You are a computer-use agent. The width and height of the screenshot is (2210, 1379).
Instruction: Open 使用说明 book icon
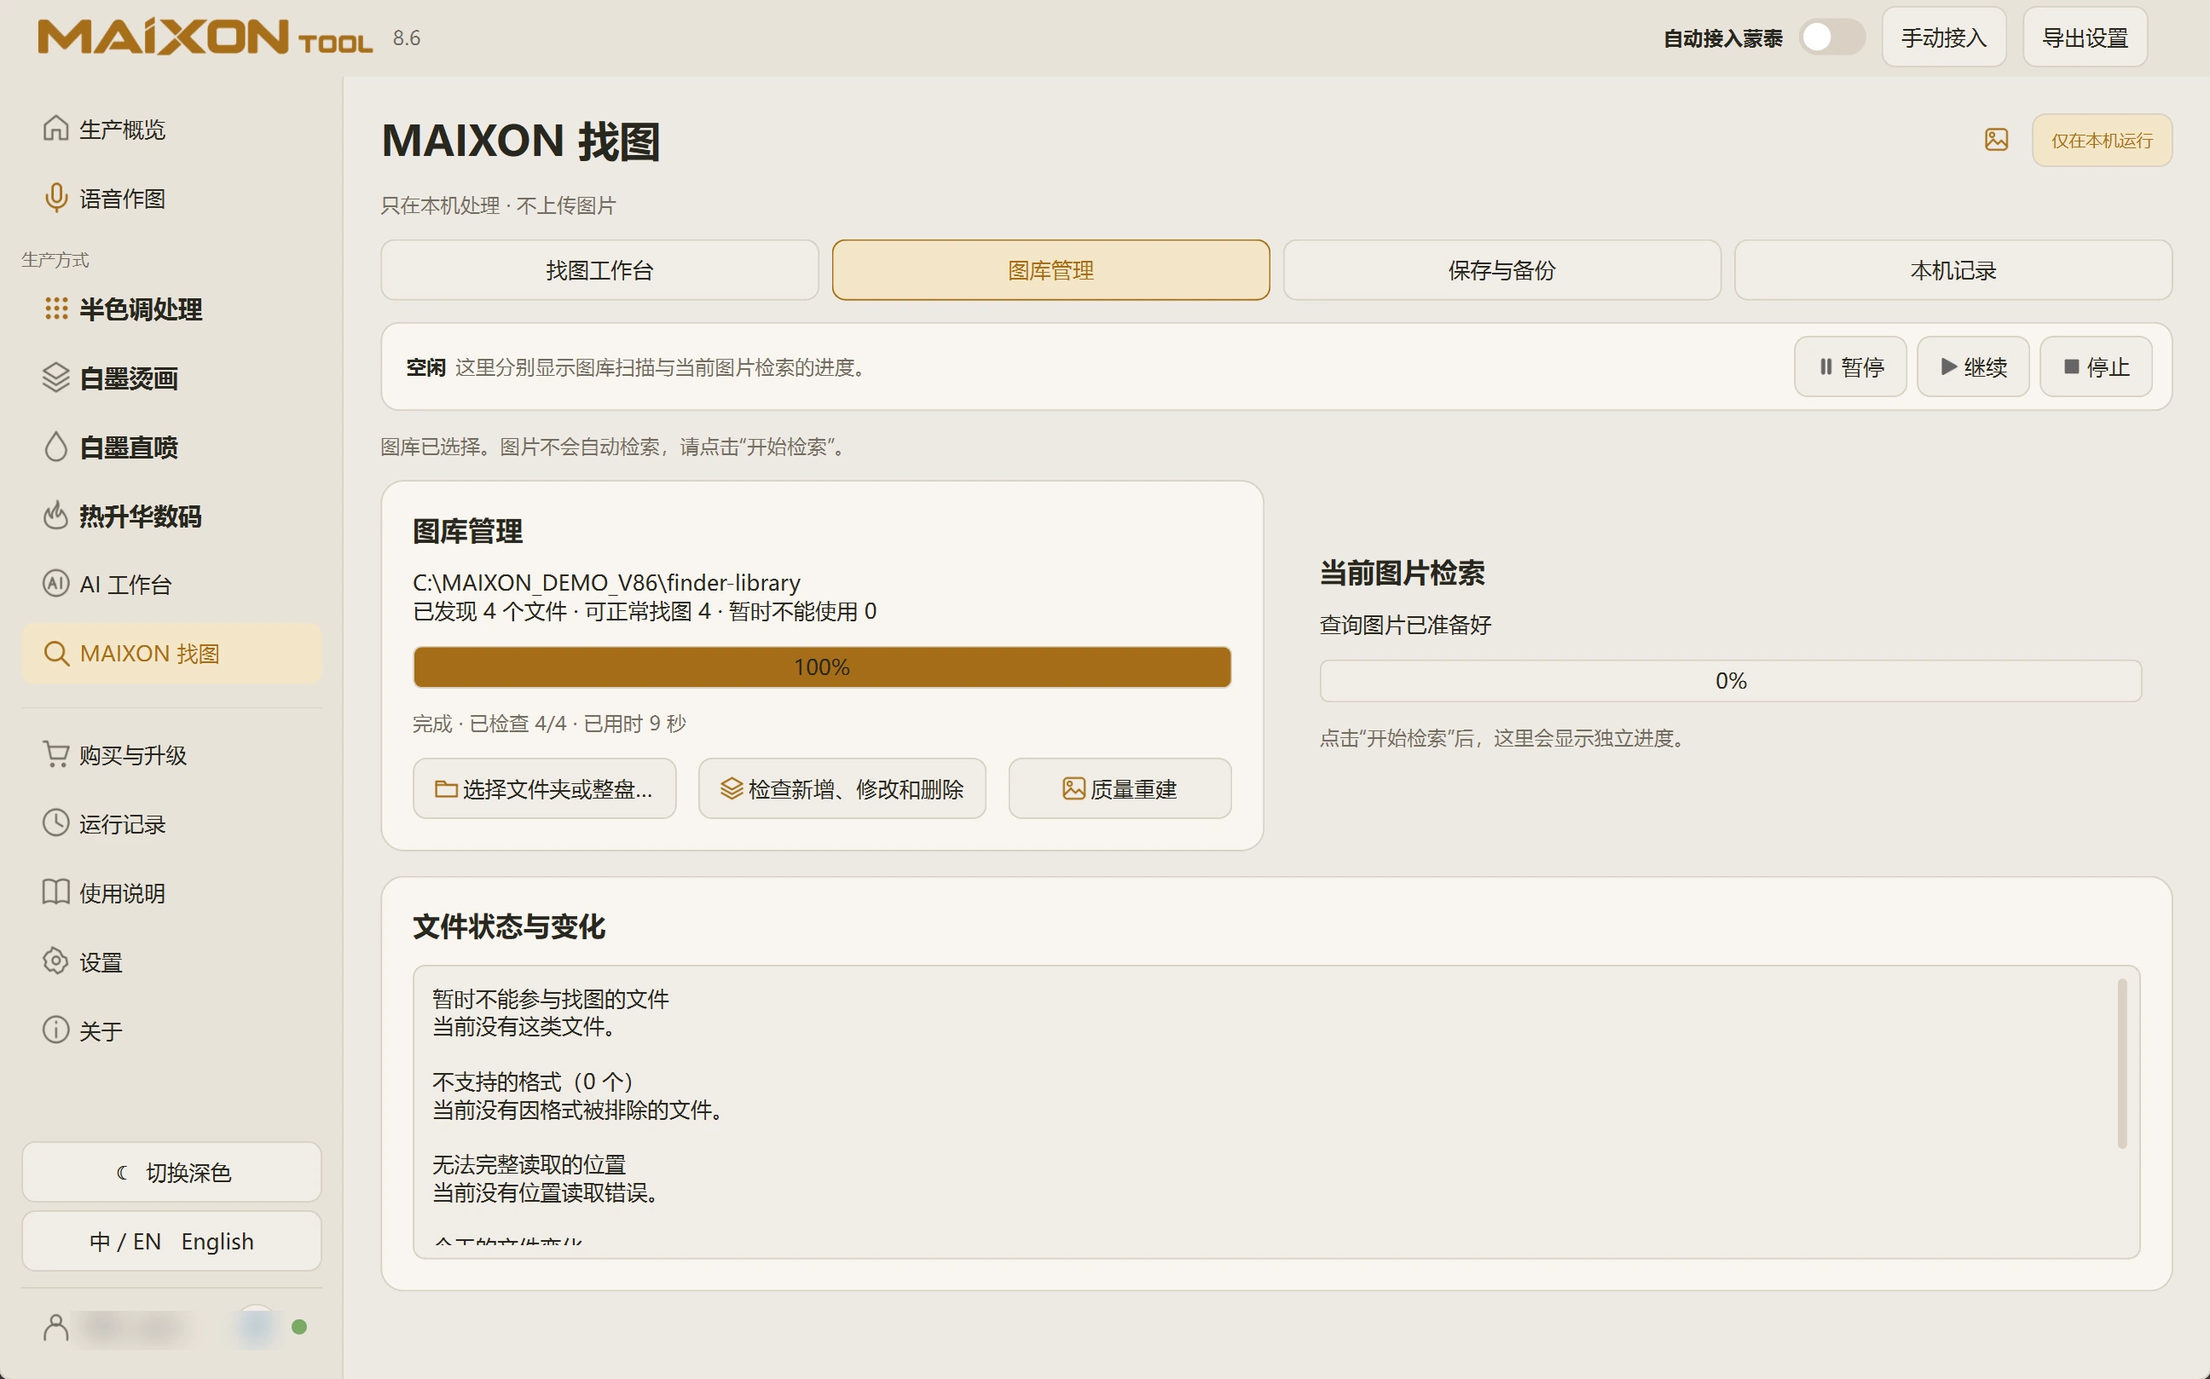click(x=55, y=892)
